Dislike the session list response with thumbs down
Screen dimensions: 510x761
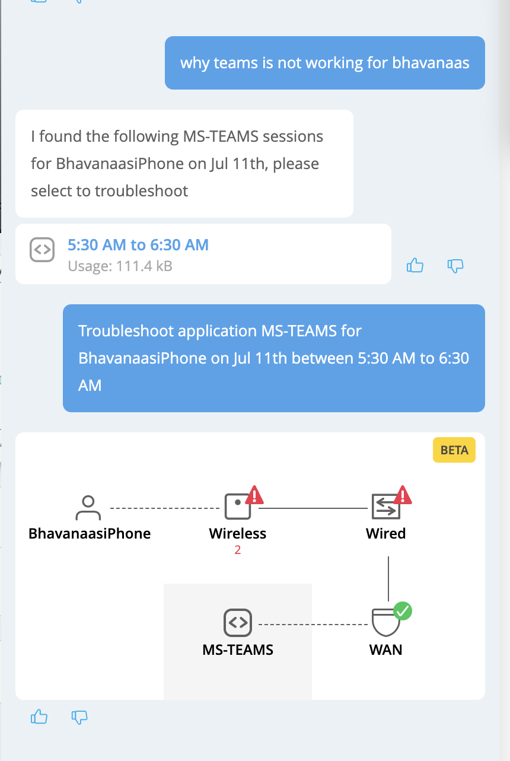[x=455, y=266]
